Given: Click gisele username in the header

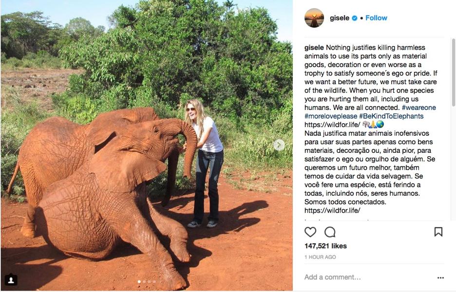Looking at the screenshot, I should [340, 18].
